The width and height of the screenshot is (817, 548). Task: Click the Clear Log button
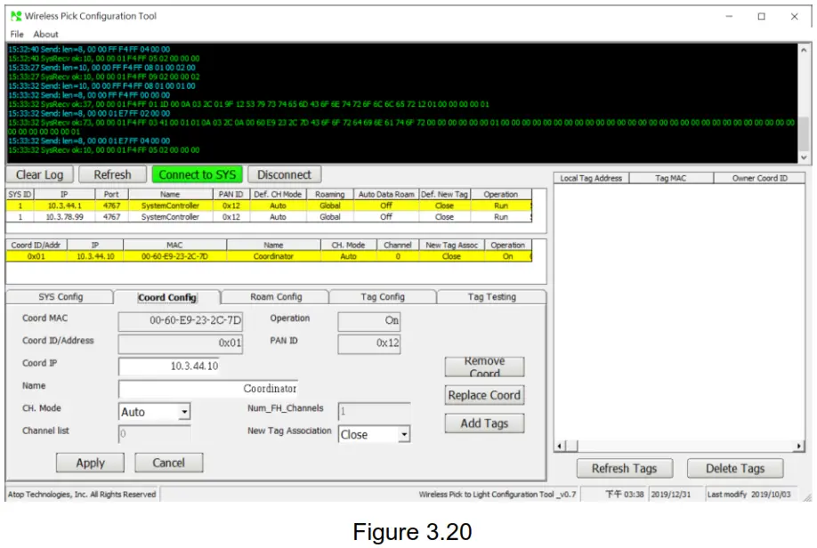point(40,175)
